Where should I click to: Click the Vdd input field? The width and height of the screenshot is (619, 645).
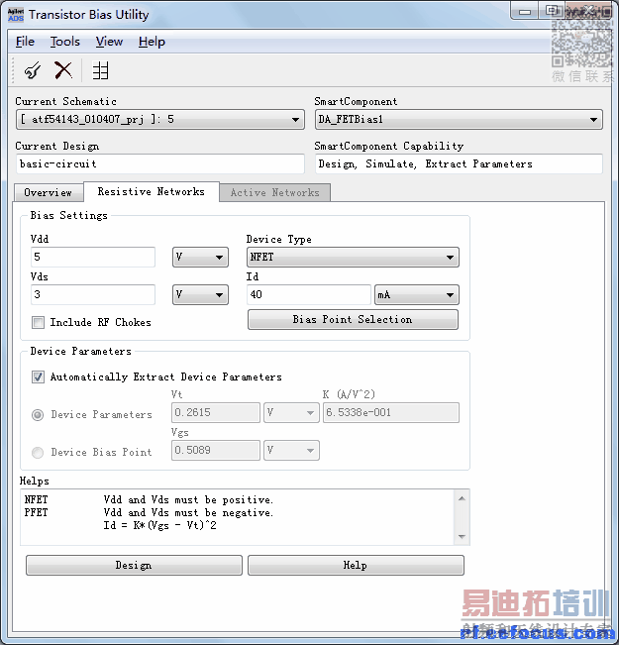pos(93,257)
